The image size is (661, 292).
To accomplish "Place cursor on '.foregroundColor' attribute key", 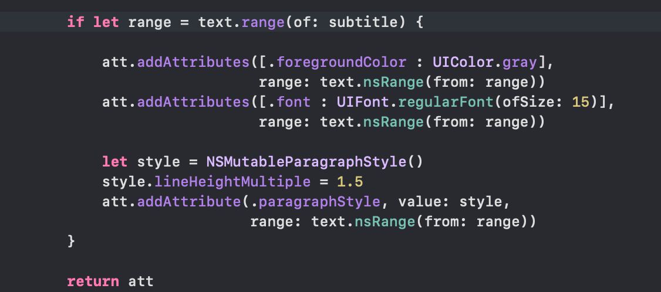I will [337, 62].
